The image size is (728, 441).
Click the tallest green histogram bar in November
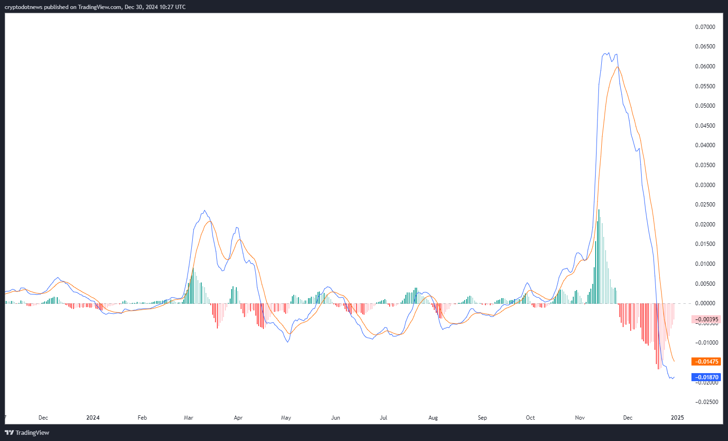point(598,256)
